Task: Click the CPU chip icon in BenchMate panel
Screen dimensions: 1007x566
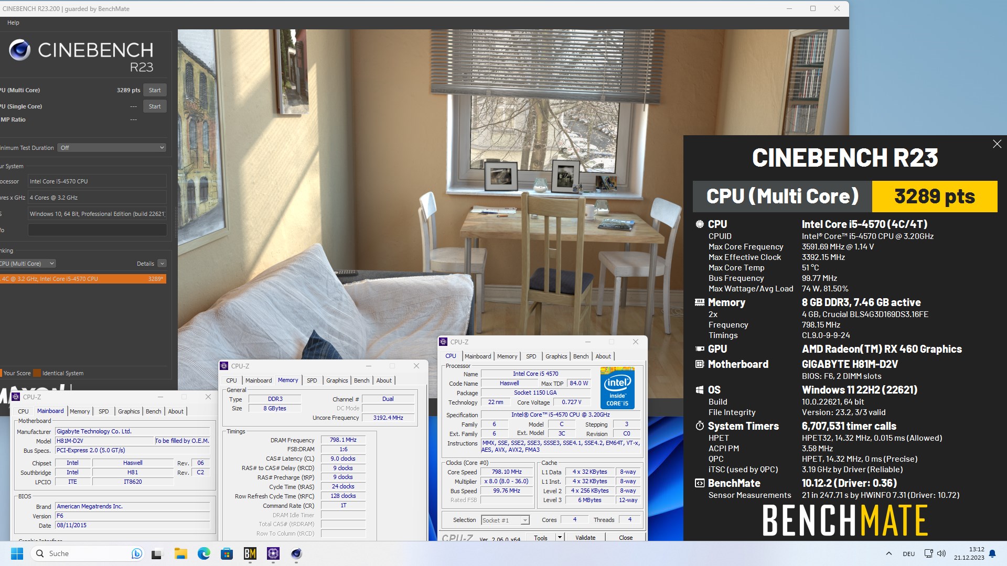Action: click(700, 224)
